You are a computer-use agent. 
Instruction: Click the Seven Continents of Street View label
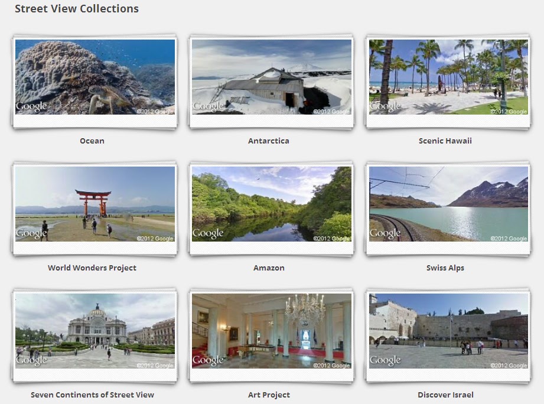pos(92,395)
